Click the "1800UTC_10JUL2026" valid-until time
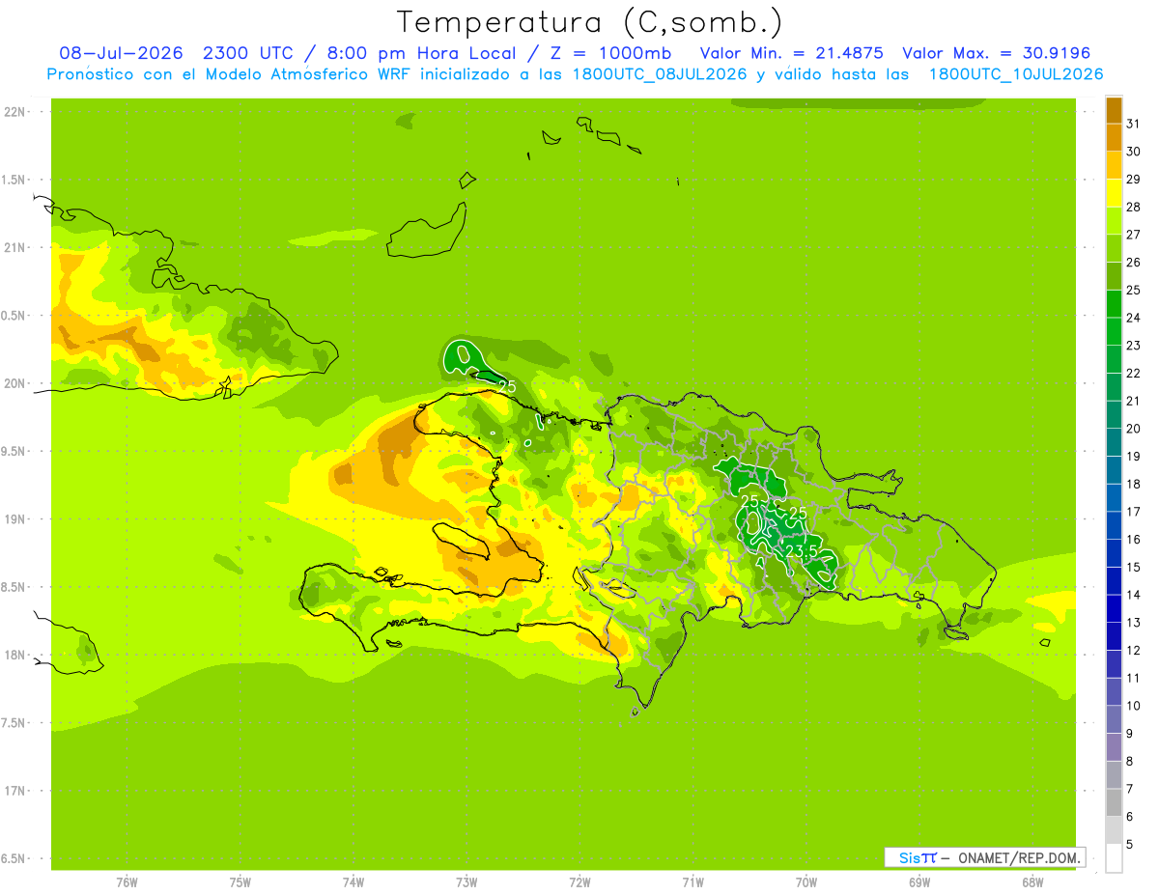Screen dimensions: 1159x895 (x=1016, y=74)
